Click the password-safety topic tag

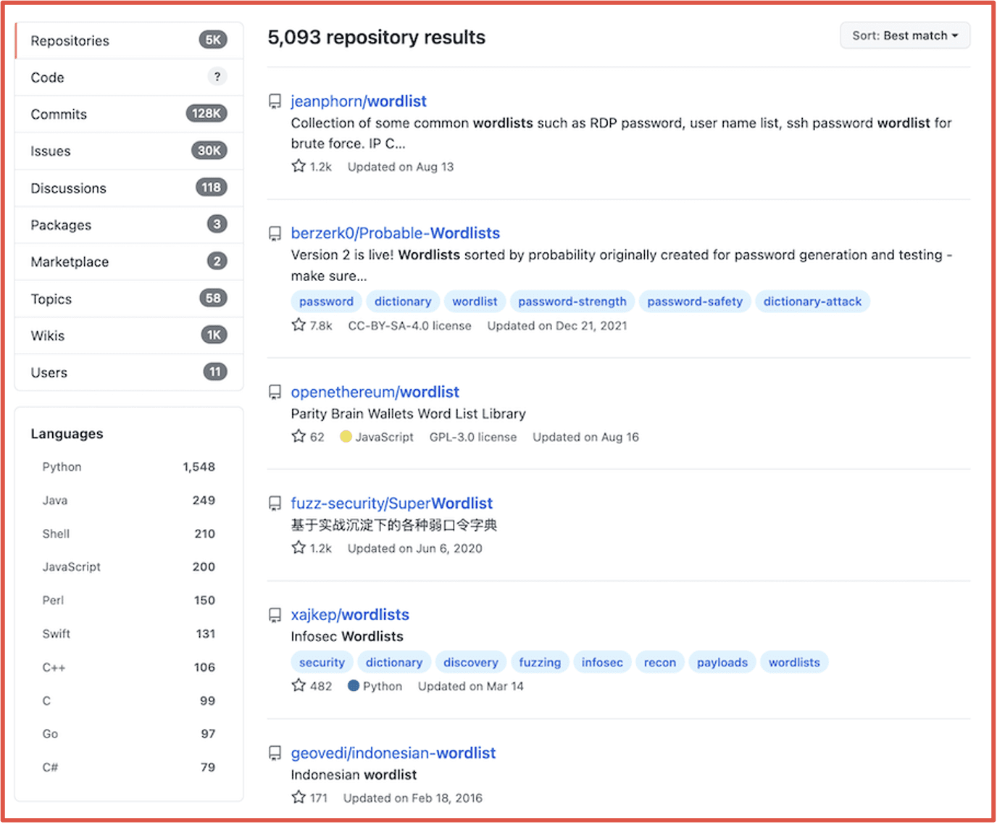(695, 301)
